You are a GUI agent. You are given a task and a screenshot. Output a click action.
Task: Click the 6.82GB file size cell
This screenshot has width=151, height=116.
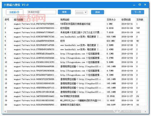[x=110, y=28]
